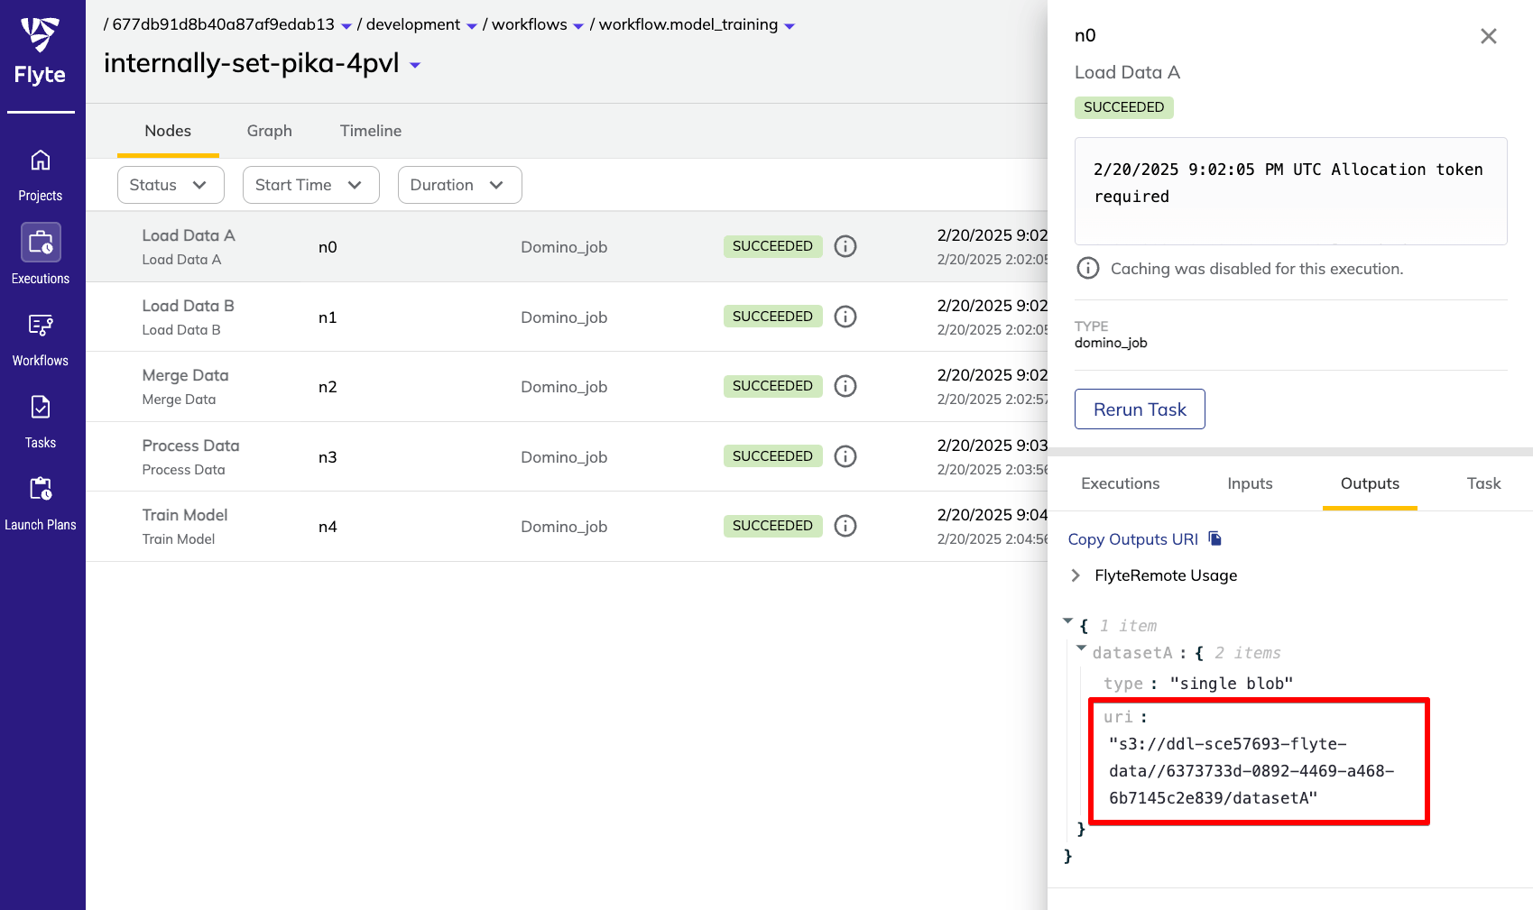This screenshot has width=1533, height=910.
Task: Select the Merge Data node name
Action: 185,375
